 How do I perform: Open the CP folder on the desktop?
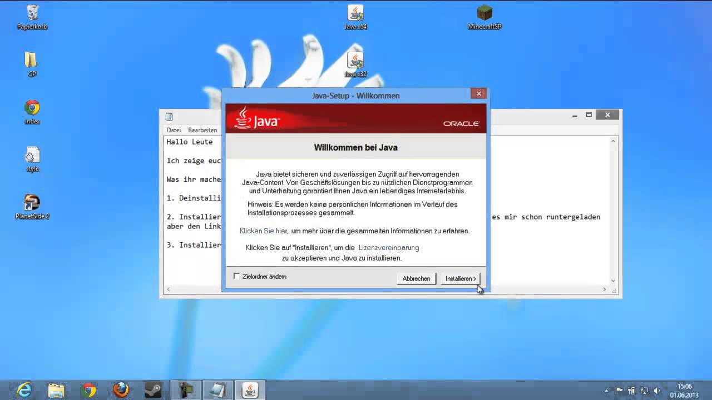click(x=32, y=64)
